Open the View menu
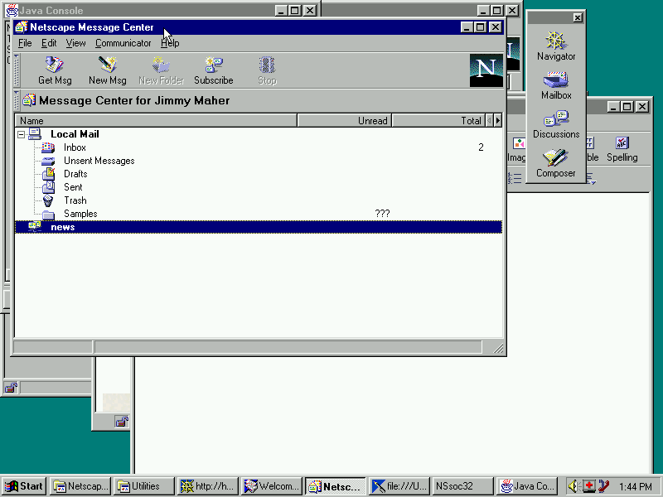 [x=75, y=43]
